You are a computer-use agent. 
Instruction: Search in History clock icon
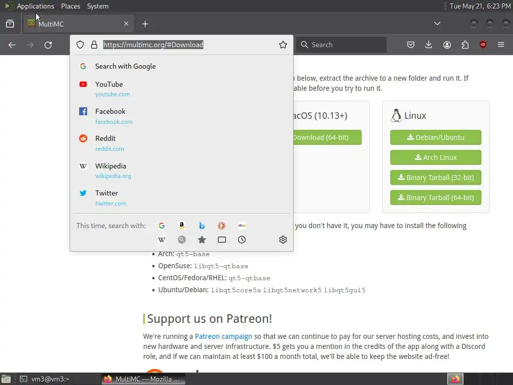click(x=242, y=240)
